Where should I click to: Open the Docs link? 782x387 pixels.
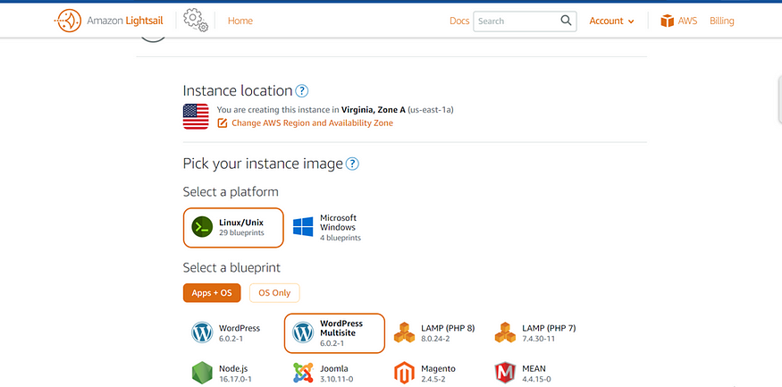[459, 21]
